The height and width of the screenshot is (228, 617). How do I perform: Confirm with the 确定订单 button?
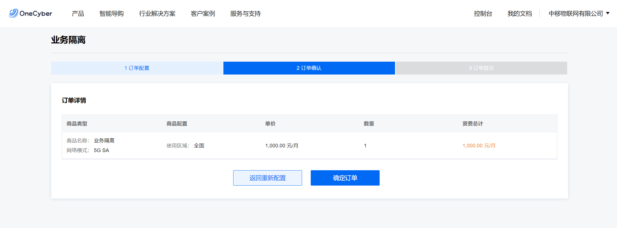click(x=345, y=178)
